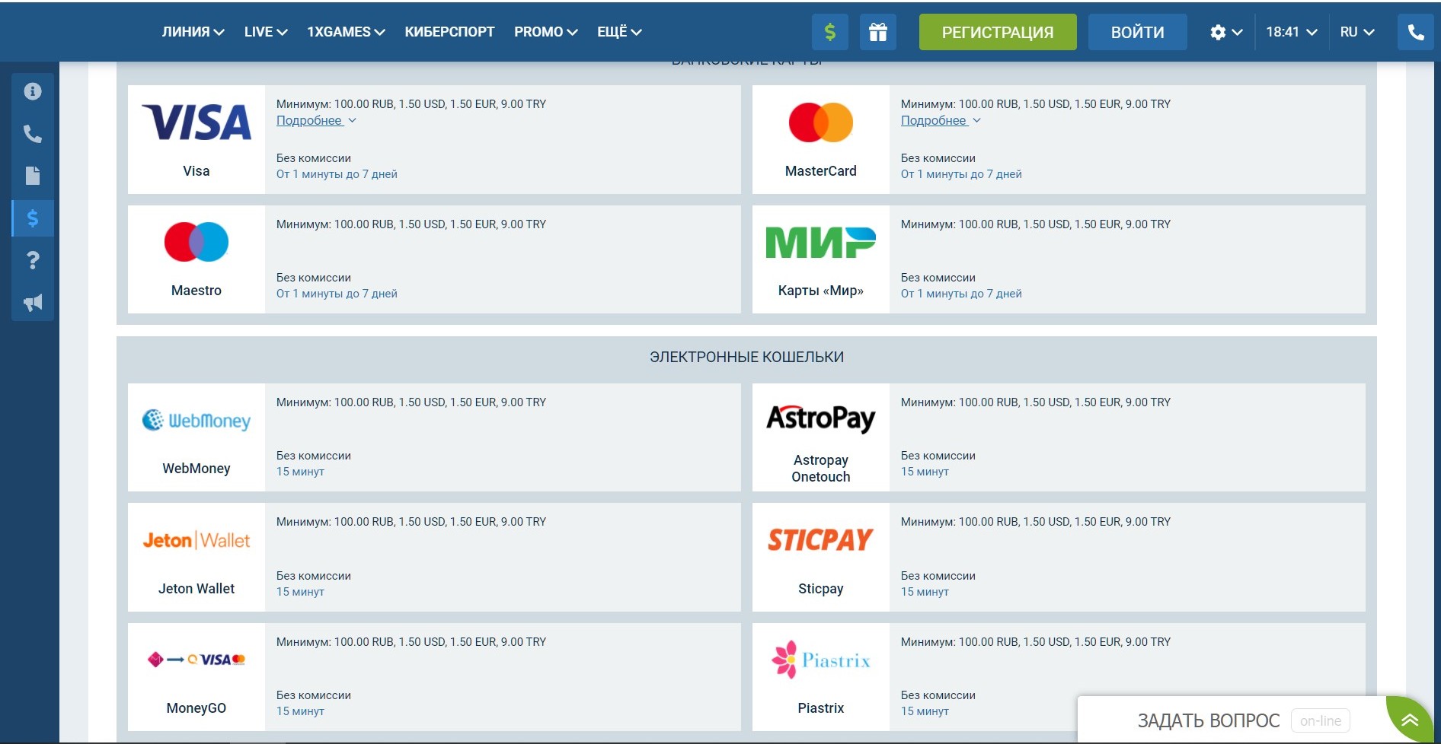
Task: Select the Мир card logo
Action: [821, 242]
